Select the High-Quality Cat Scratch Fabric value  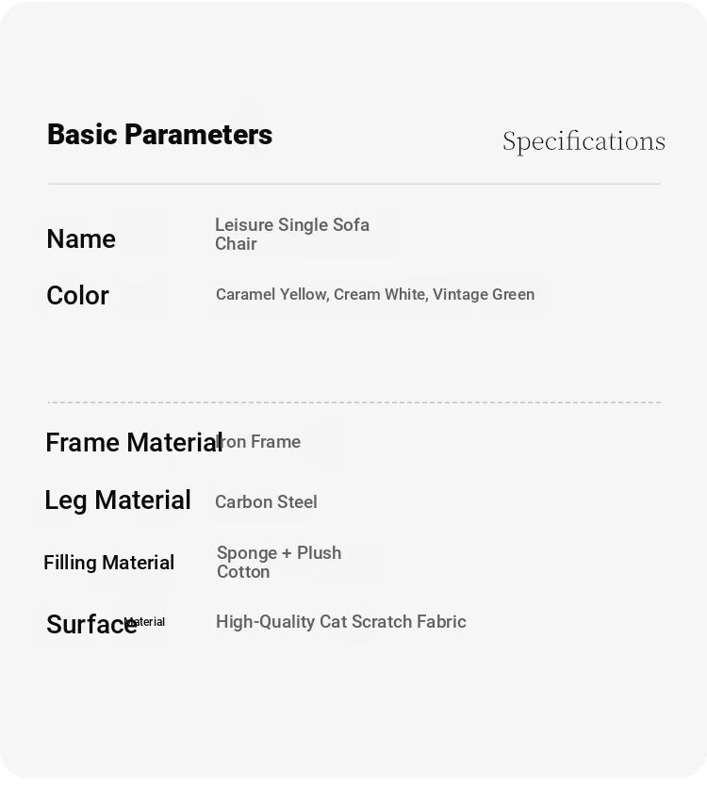[x=341, y=621]
